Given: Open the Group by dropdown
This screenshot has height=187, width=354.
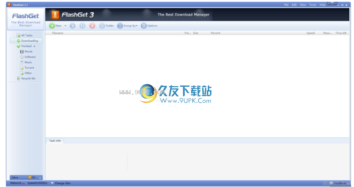Looking at the screenshot, I should coord(128,26).
